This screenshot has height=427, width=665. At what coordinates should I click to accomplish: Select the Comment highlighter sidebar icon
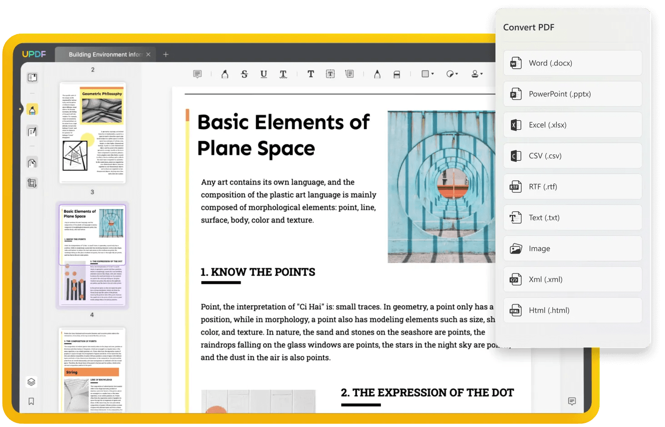tap(32, 109)
